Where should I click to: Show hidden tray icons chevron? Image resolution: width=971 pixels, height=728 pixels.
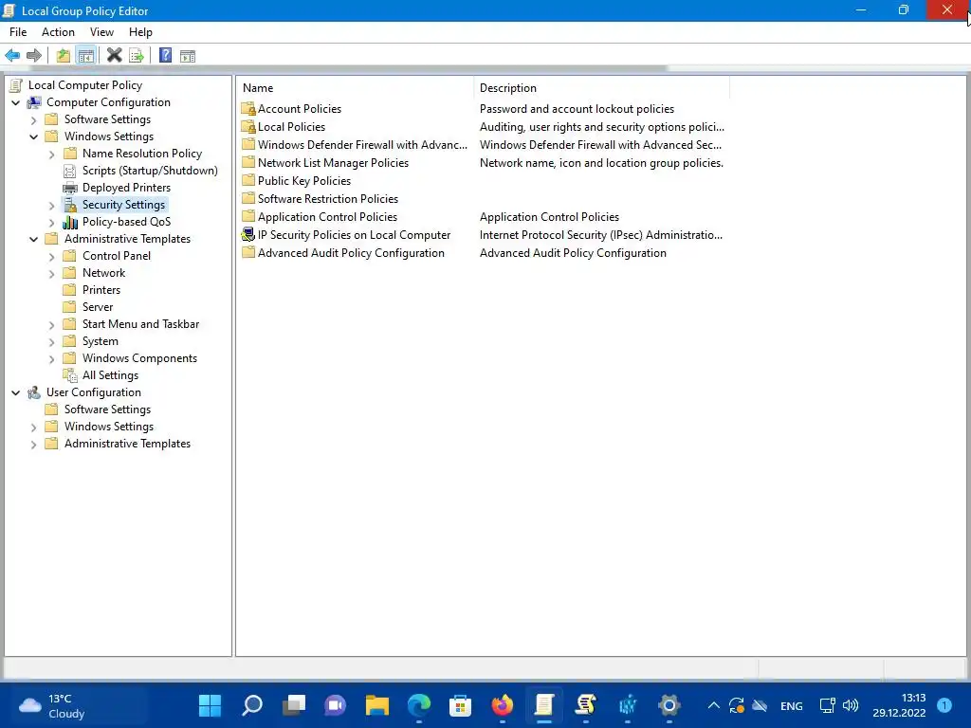pyautogui.click(x=713, y=705)
